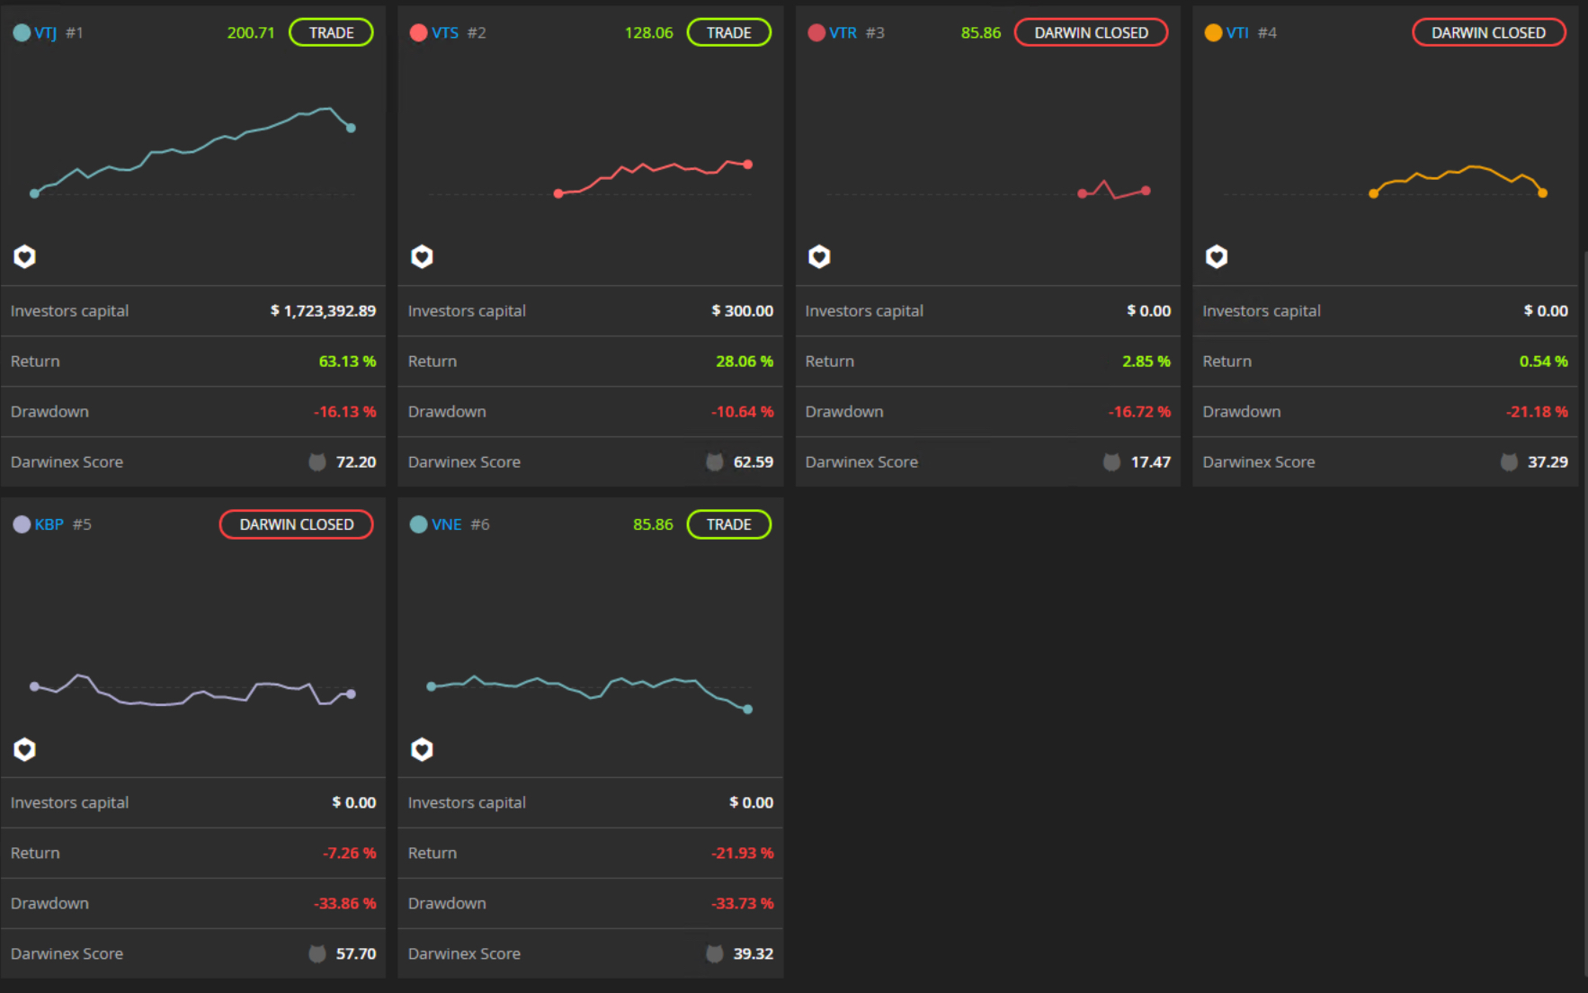Click the VTR red color dot
The width and height of the screenshot is (1588, 993).
click(x=816, y=32)
